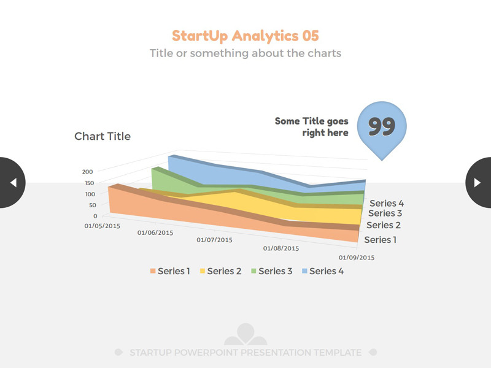Click the previous slide arrow

(13, 182)
